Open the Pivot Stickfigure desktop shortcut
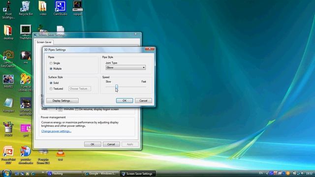The height and width of the screenshot is (177, 315). pos(8,10)
